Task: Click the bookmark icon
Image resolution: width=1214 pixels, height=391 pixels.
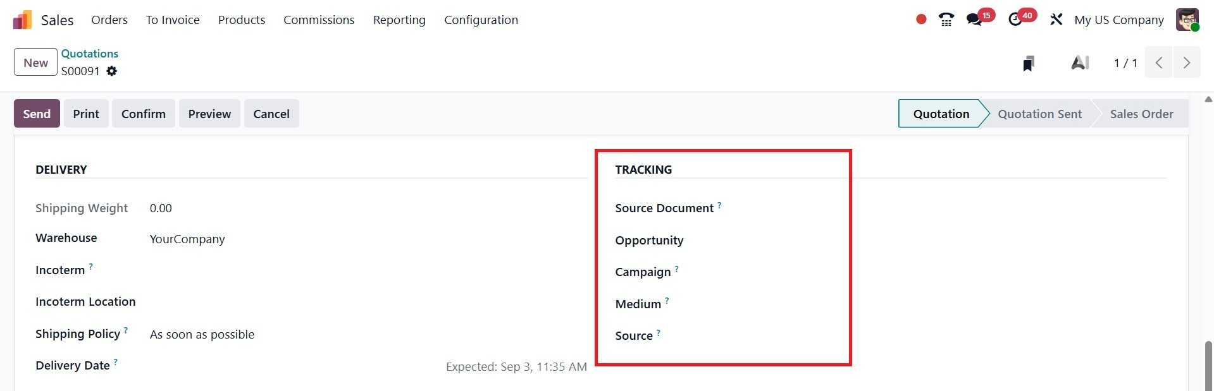Action: (x=1029, y=63)
